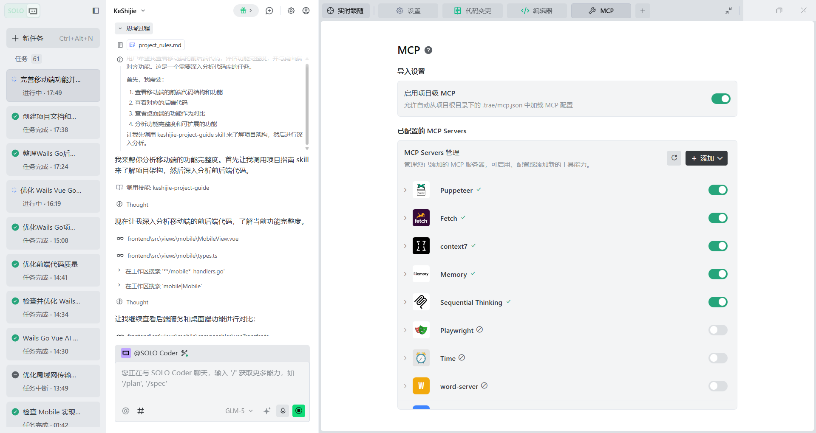The height and width of the screenshot is (433, 816).
Task: Open the 优化局域网传输... interrupted task
Action: pos(53,381)
